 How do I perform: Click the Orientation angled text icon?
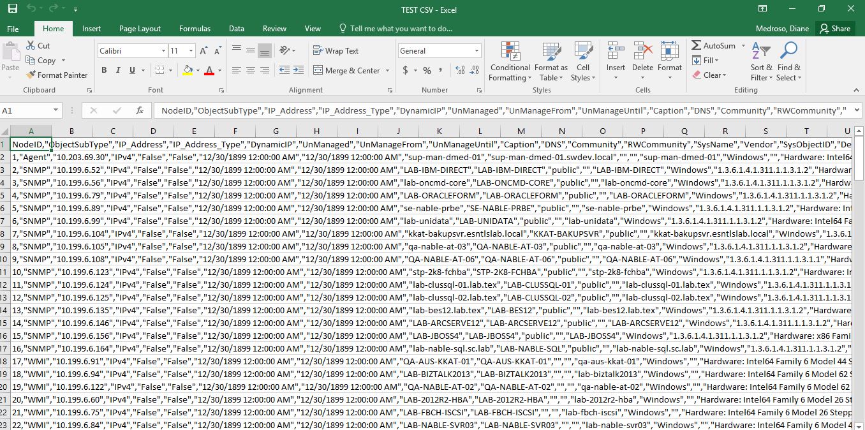285,50
